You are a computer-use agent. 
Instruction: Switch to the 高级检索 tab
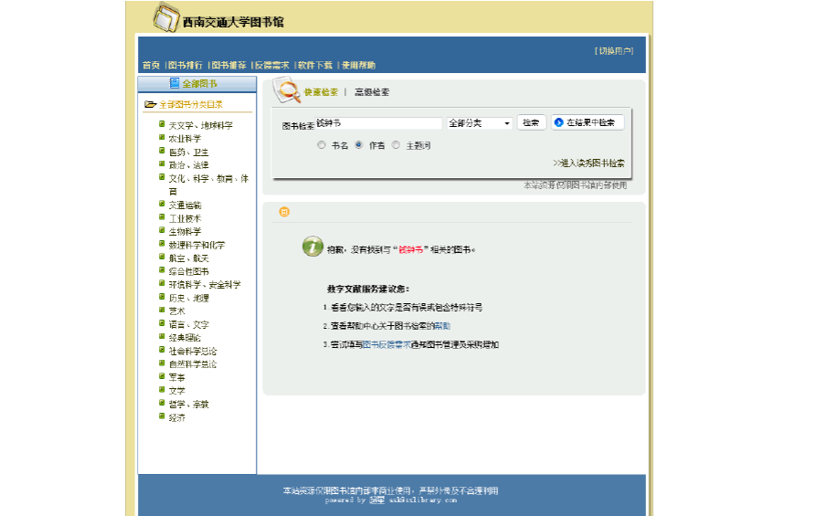pos(372,92)
